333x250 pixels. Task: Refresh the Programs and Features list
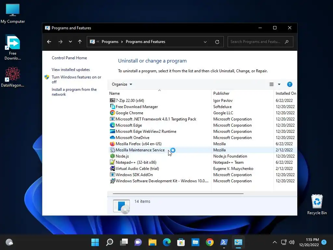217,42
